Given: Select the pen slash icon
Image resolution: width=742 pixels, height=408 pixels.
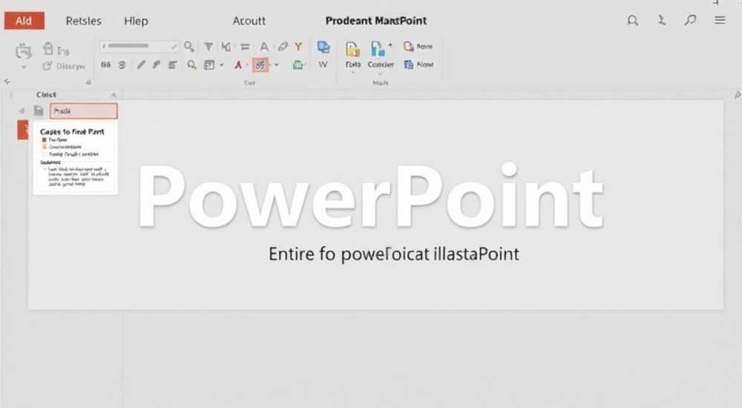Looking at the screenshot, I should [140, 65].
